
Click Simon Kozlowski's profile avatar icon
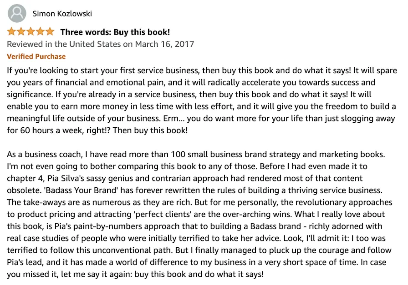click(x=17, y=13)
